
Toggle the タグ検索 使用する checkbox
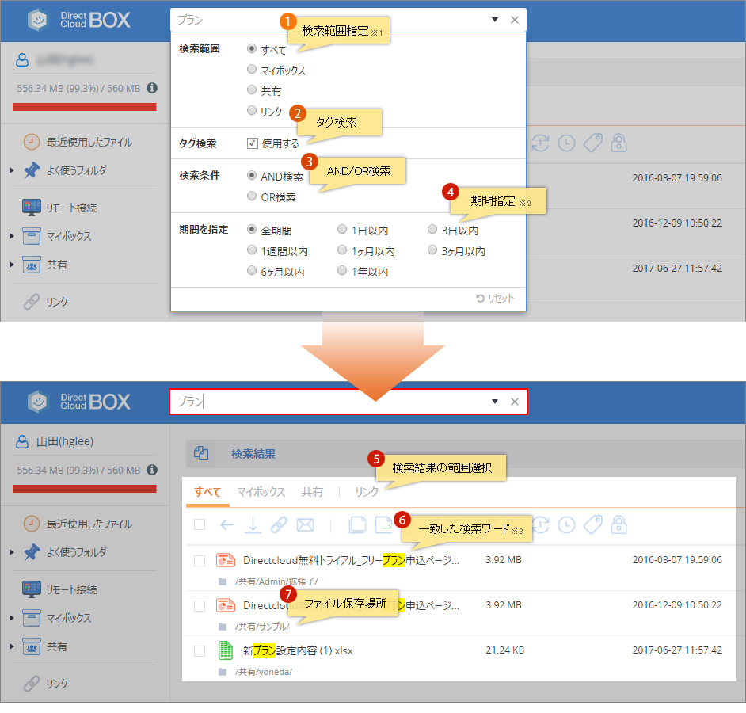[253, 143]
